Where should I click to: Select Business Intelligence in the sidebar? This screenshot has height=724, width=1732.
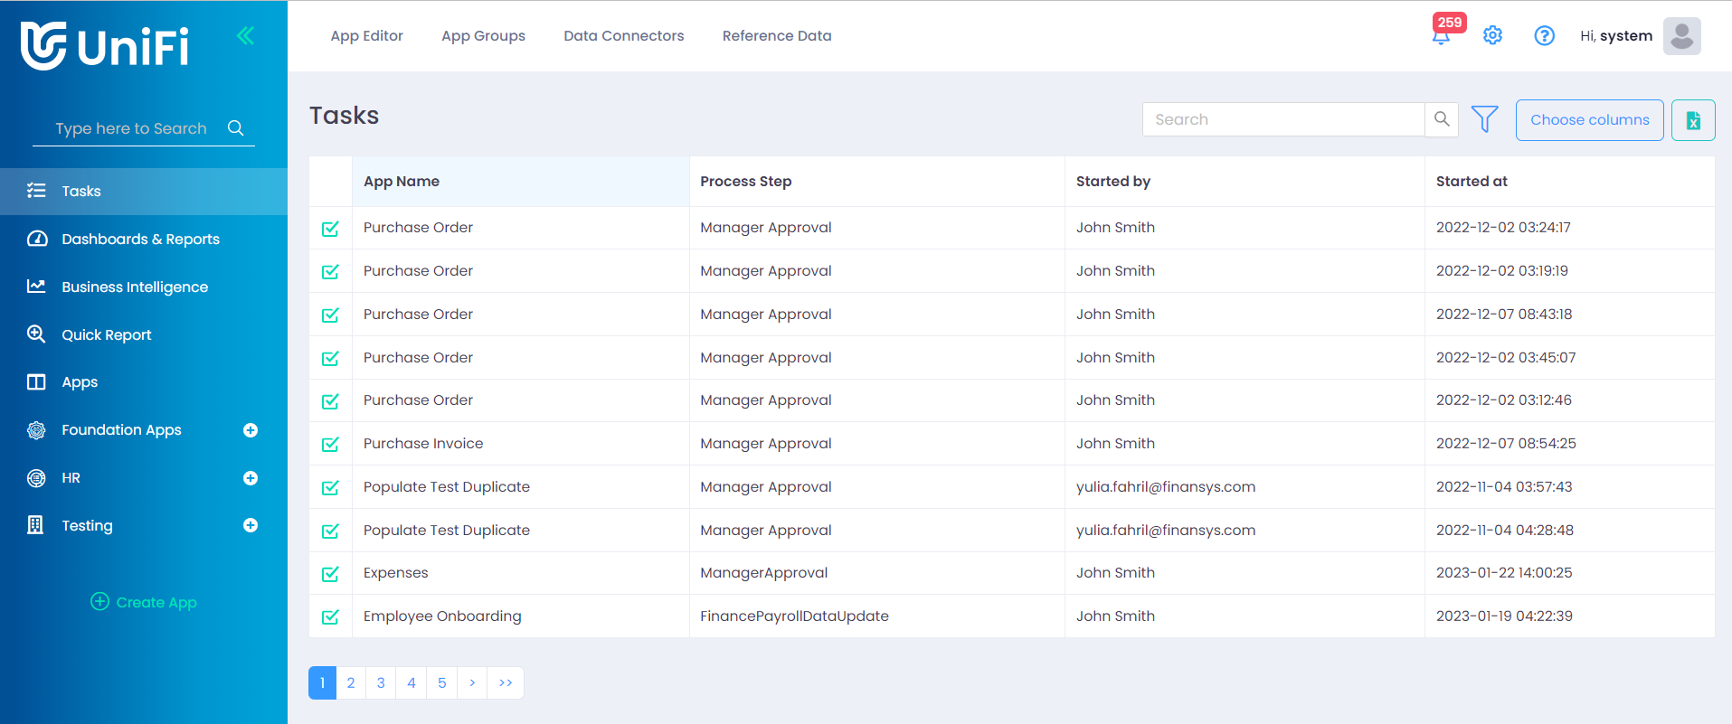click(144, 287)
